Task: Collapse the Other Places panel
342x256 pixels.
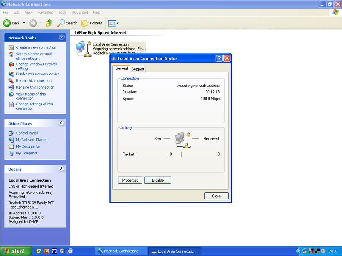Action: pos(62,123)
